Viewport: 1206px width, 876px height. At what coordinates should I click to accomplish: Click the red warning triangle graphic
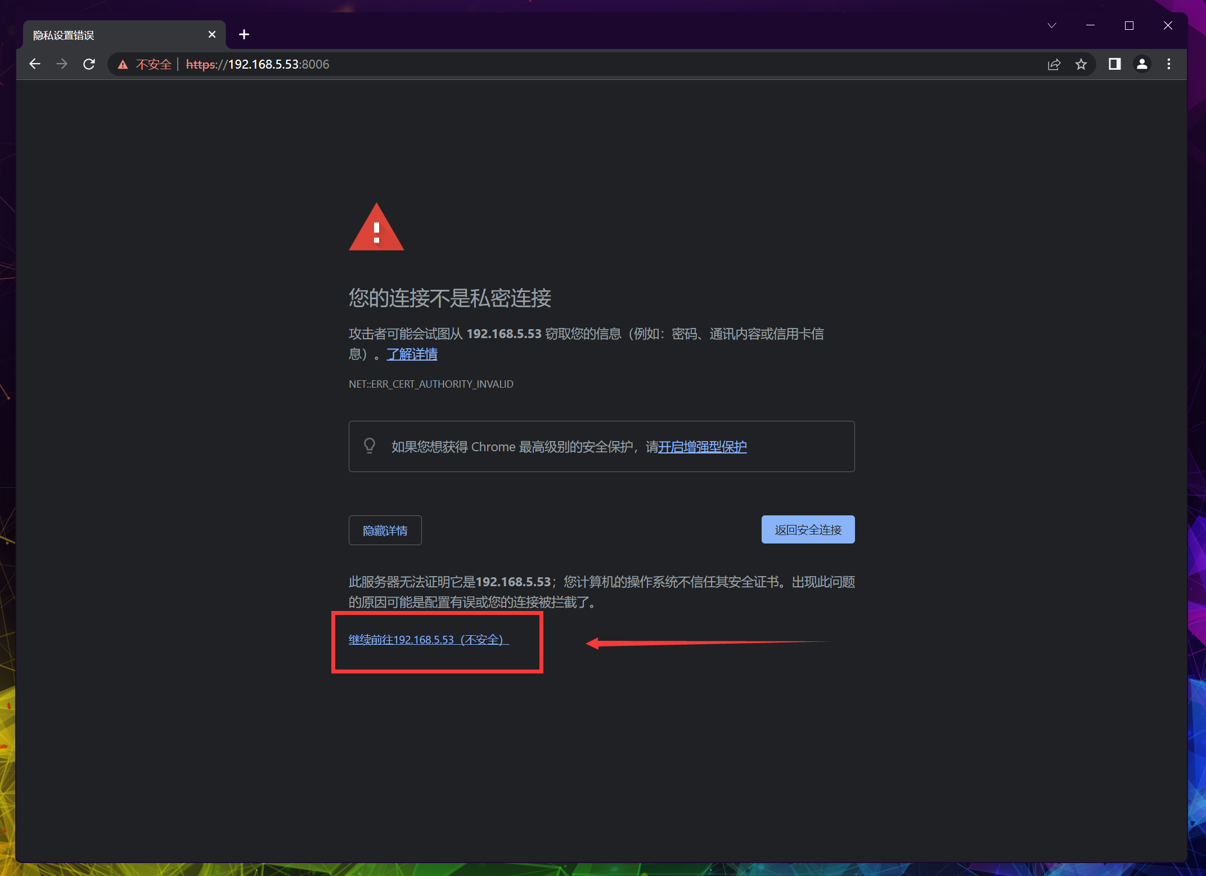click(x=376, y=227)
